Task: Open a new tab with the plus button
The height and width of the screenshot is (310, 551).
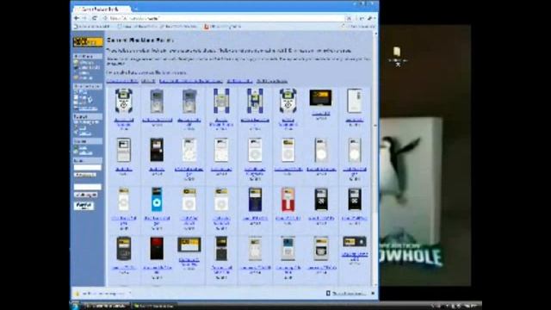Action: click(x=136, y=9)
